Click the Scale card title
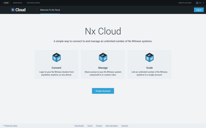Screen dimensions: 206x128 click(150, 68)
